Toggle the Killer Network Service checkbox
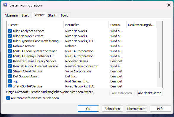 10,36
